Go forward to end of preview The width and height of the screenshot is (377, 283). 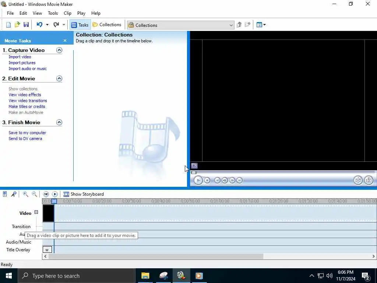click(x=239, y=180)
